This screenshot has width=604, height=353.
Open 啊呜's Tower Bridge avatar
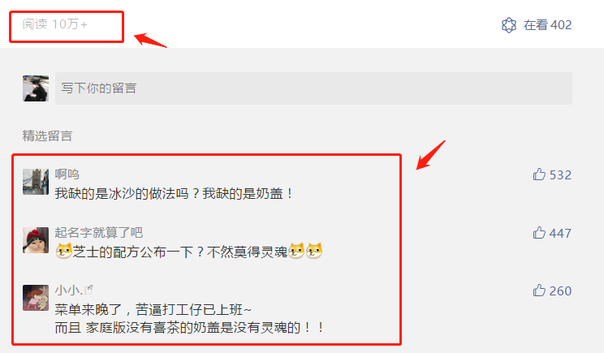[36, 182]
